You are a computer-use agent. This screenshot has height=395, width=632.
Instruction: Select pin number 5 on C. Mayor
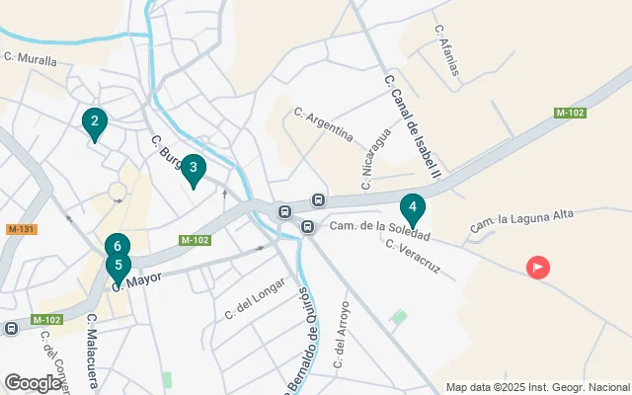pyautogui.click(x=118, y=269)
